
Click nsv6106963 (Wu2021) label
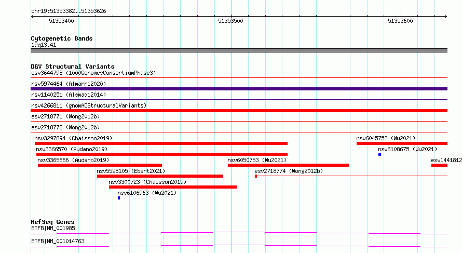(x=147, y=193)
